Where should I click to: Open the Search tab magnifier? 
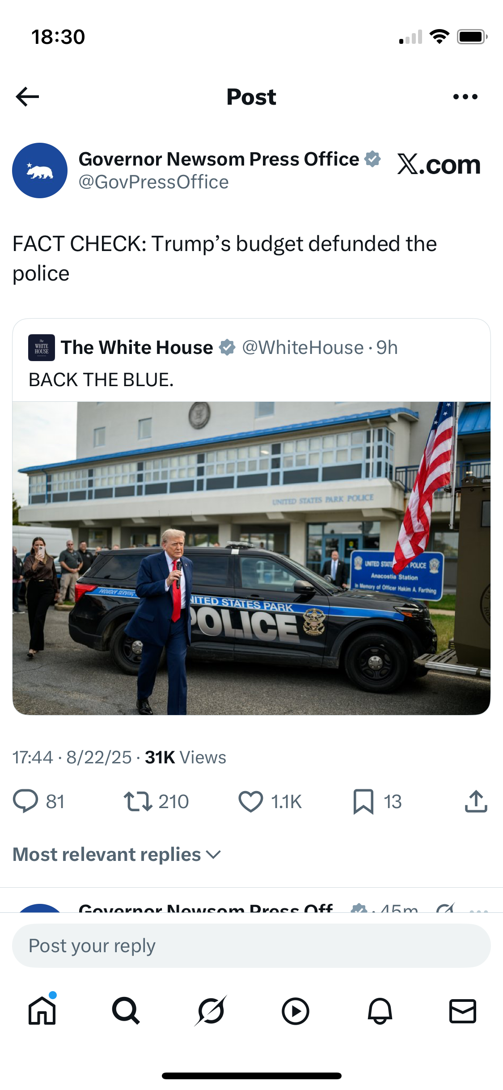(x=126, y=1010)
